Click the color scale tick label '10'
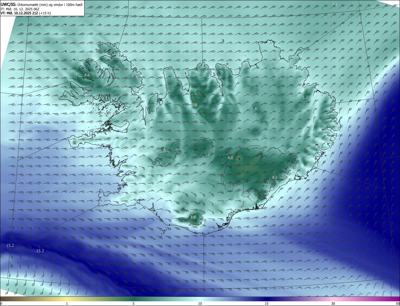Image resolution: width=400 pixels, height=306 pixels. coord(200,303)
